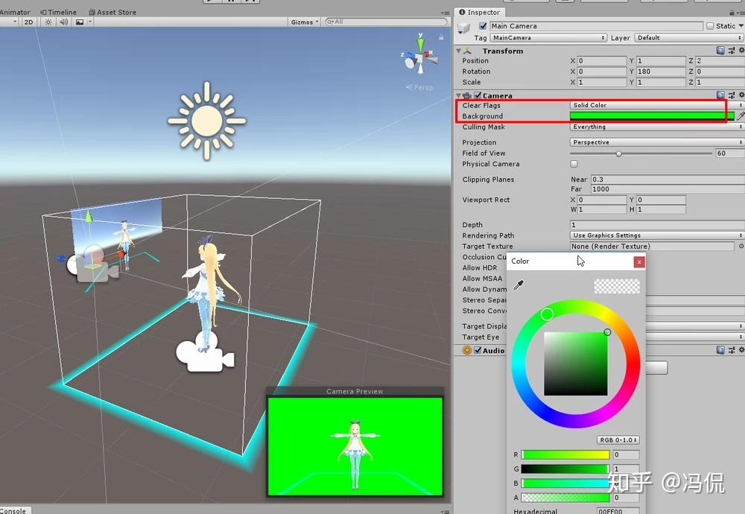Open the RGB 0-1.0 mode dropdown
This screenshot has width=745, height=514.
coord(620,440)
